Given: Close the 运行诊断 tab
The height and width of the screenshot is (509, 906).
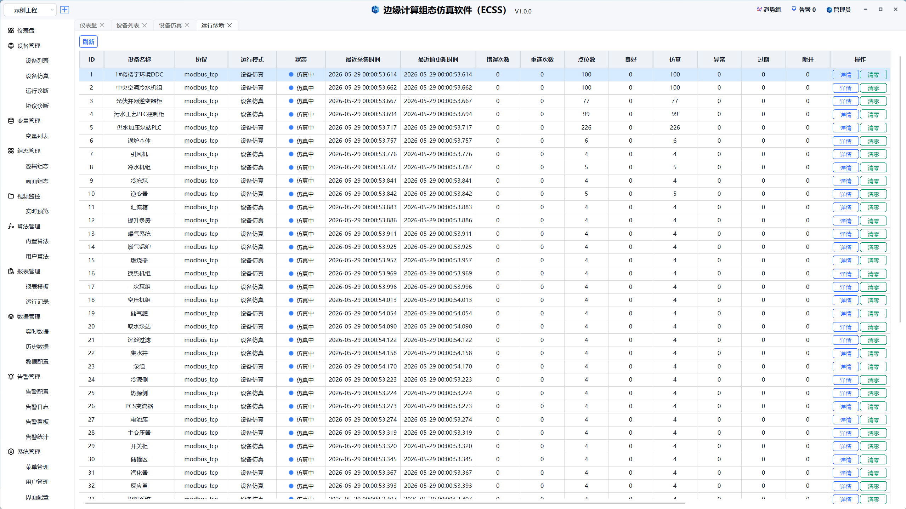Looking at the screenshot, I should [x=230, y=25].
